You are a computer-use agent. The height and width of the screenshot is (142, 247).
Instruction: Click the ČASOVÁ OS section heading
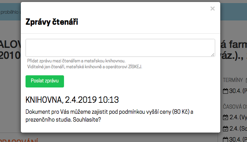click(235, 107)
